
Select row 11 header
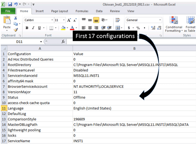(4, 108)
